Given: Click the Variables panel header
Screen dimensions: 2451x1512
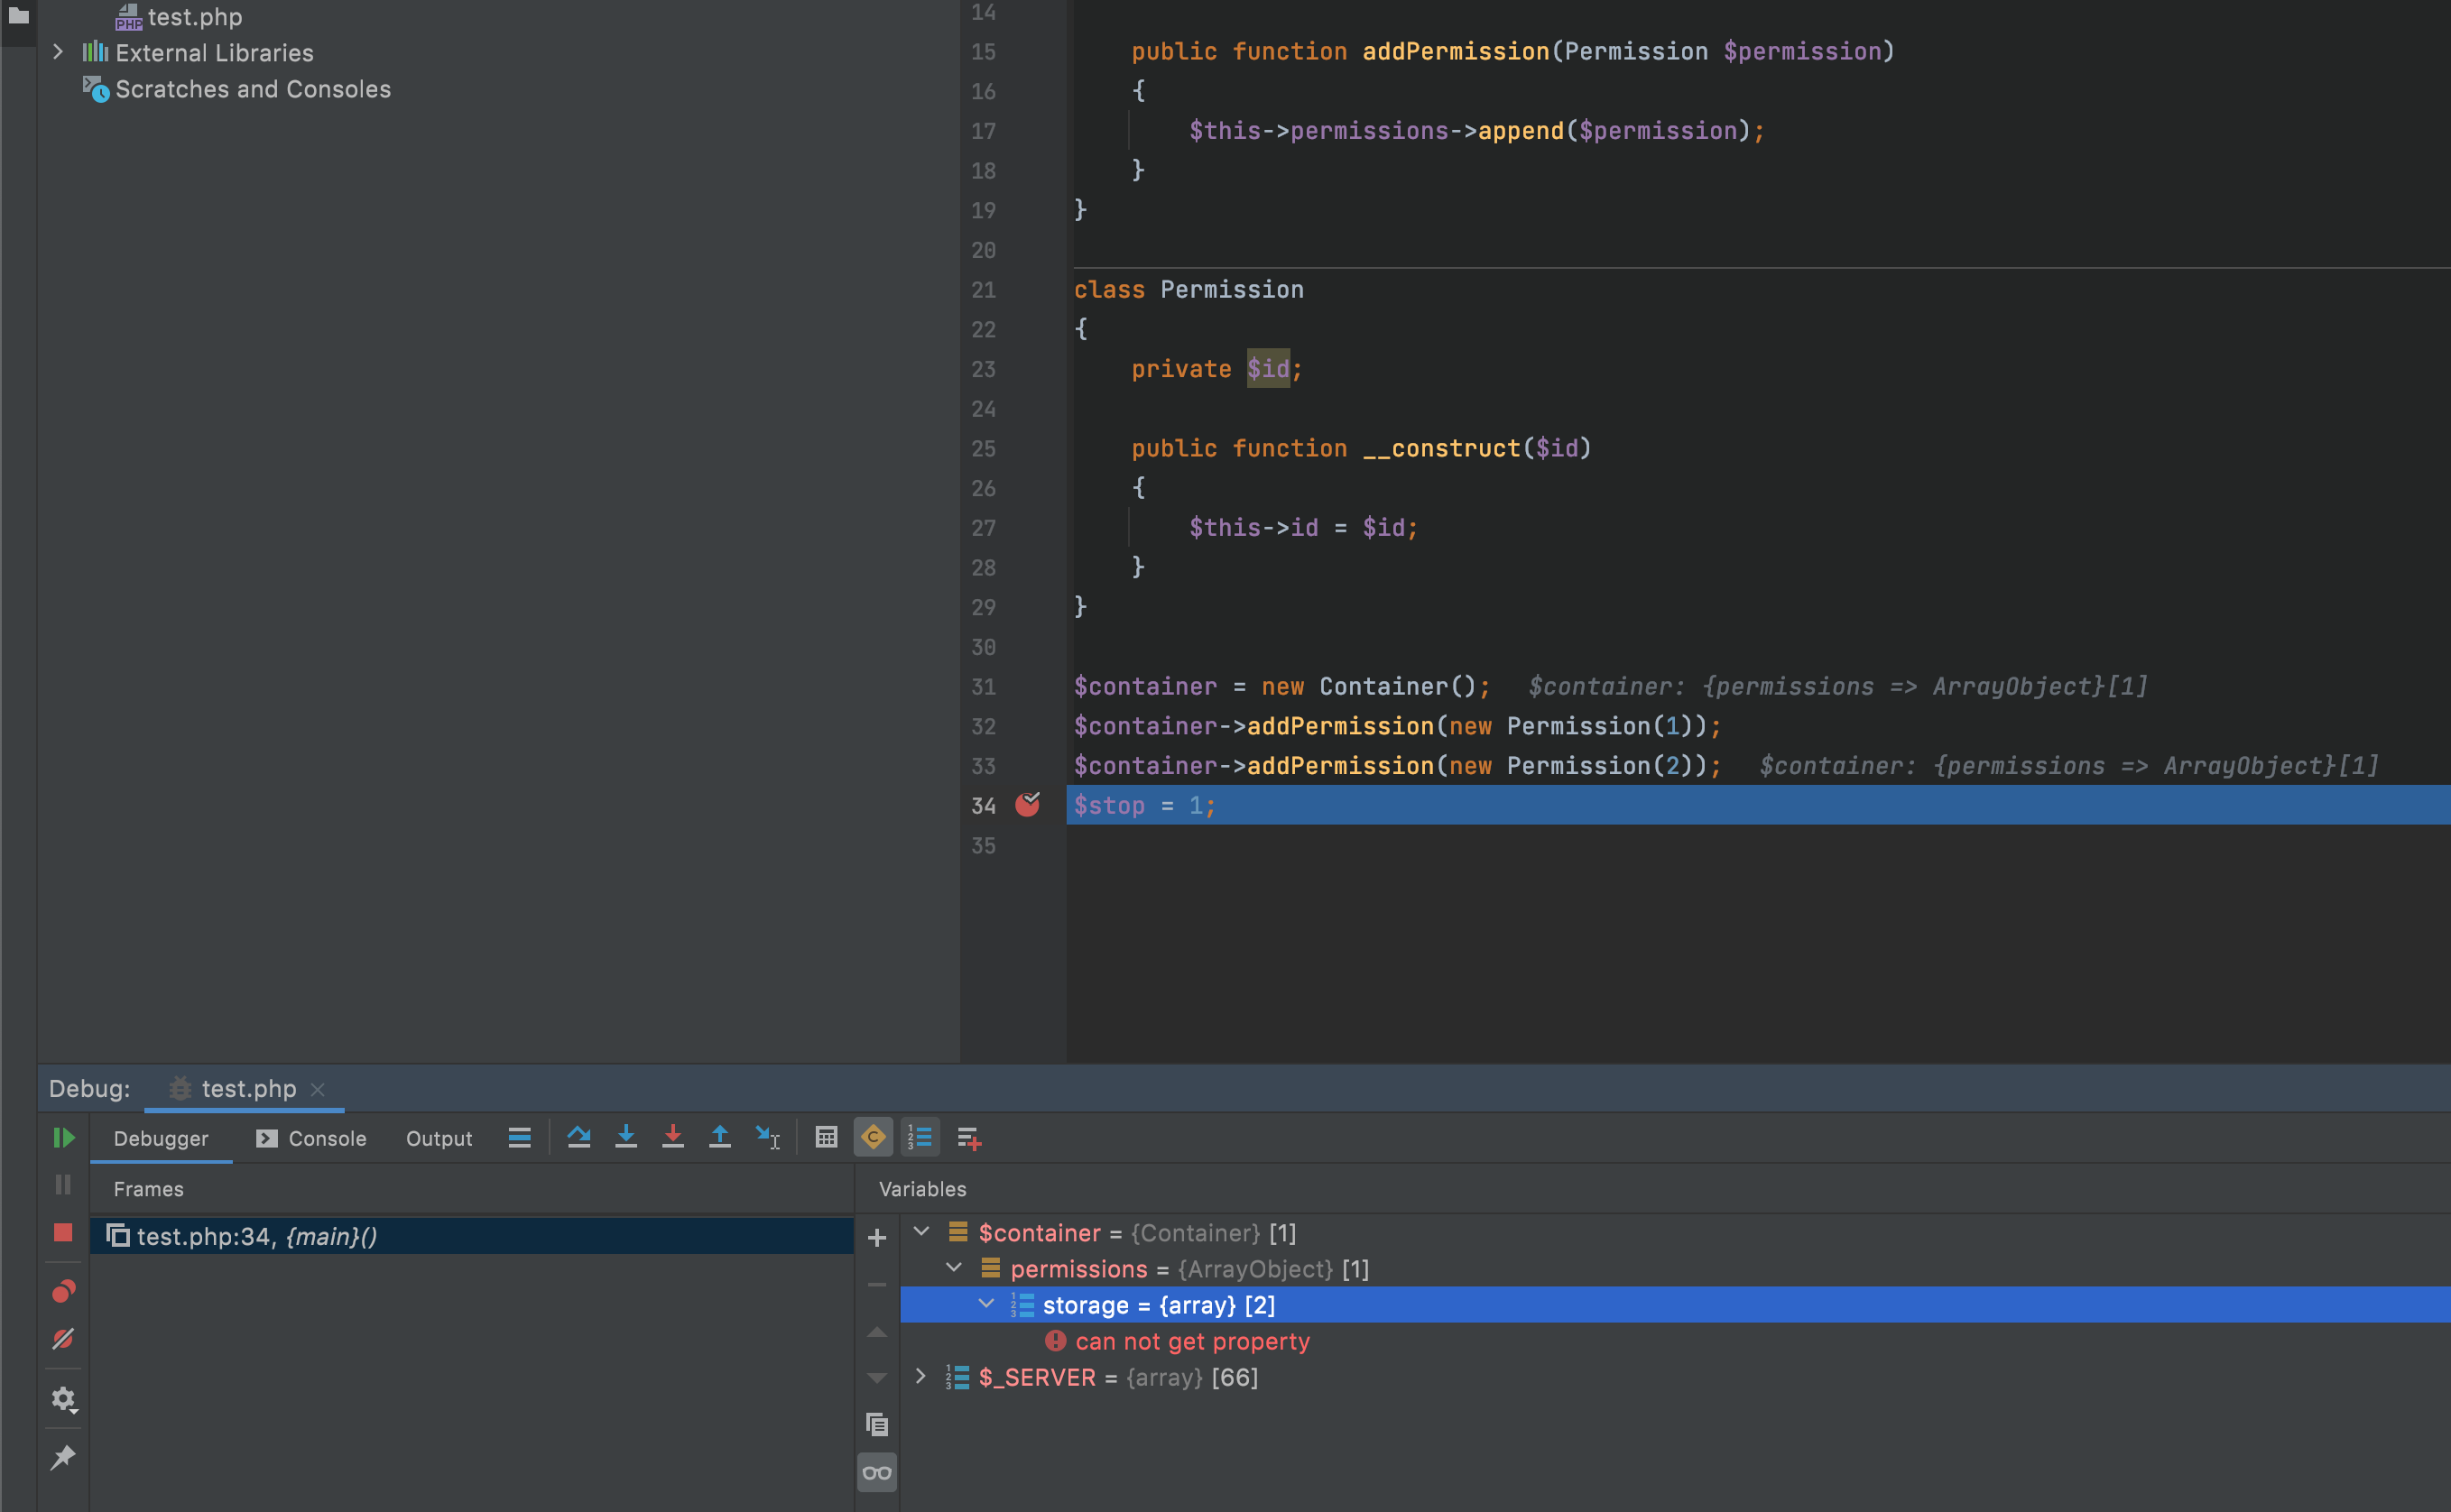Looking at the screenshot, I should tap(922, 1189).
